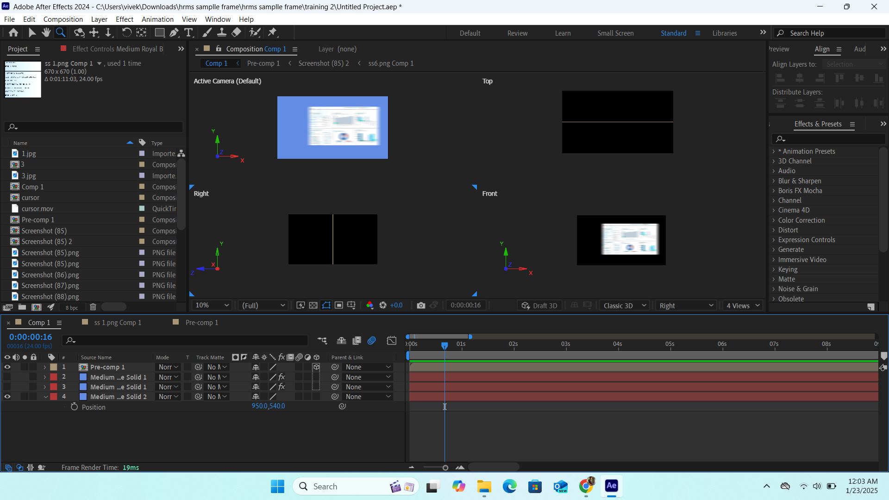Select the Clone Stamp tool
The image size is (889, 500).
point(222,32)
